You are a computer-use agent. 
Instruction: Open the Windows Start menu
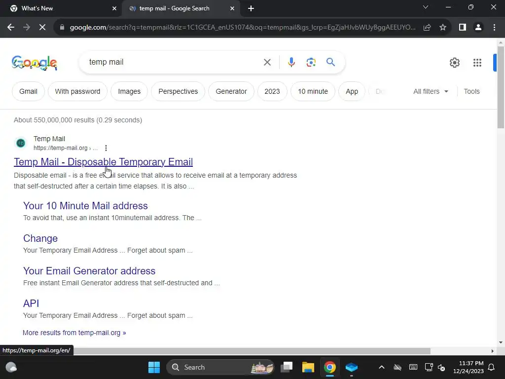tap(154, 367)
